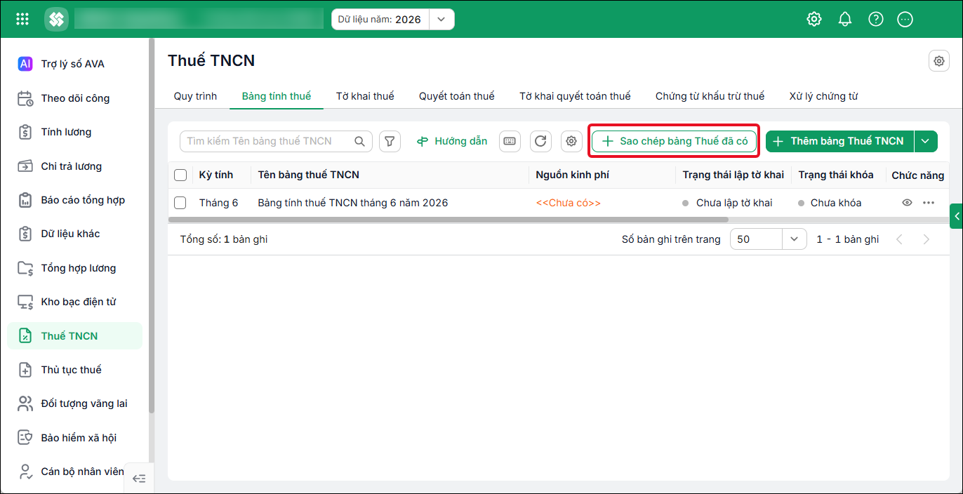This screenshot has width=963, height=494.
Task: Click the green application logo icon
Action: (x=56, y=19)
